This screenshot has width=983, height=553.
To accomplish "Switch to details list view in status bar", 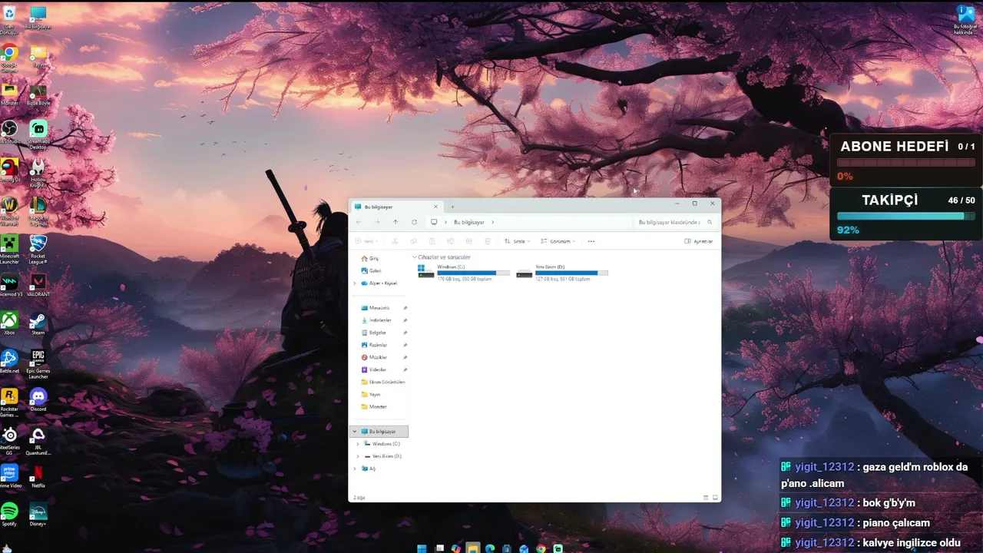I will (706, 498).
